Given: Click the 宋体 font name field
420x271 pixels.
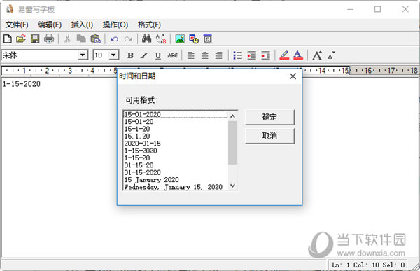Looking at the screenshot, I should 40,55.
